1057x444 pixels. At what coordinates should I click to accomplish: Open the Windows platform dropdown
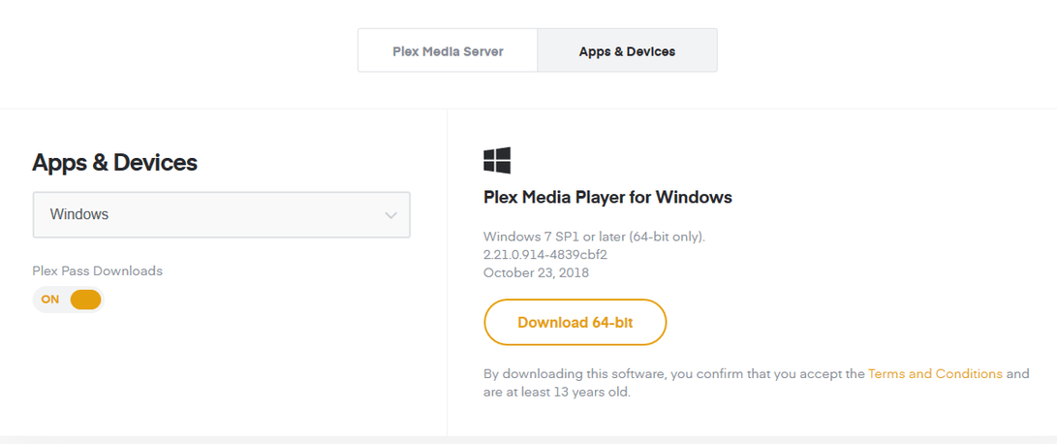pyautogui.click(x=221, y=214)
